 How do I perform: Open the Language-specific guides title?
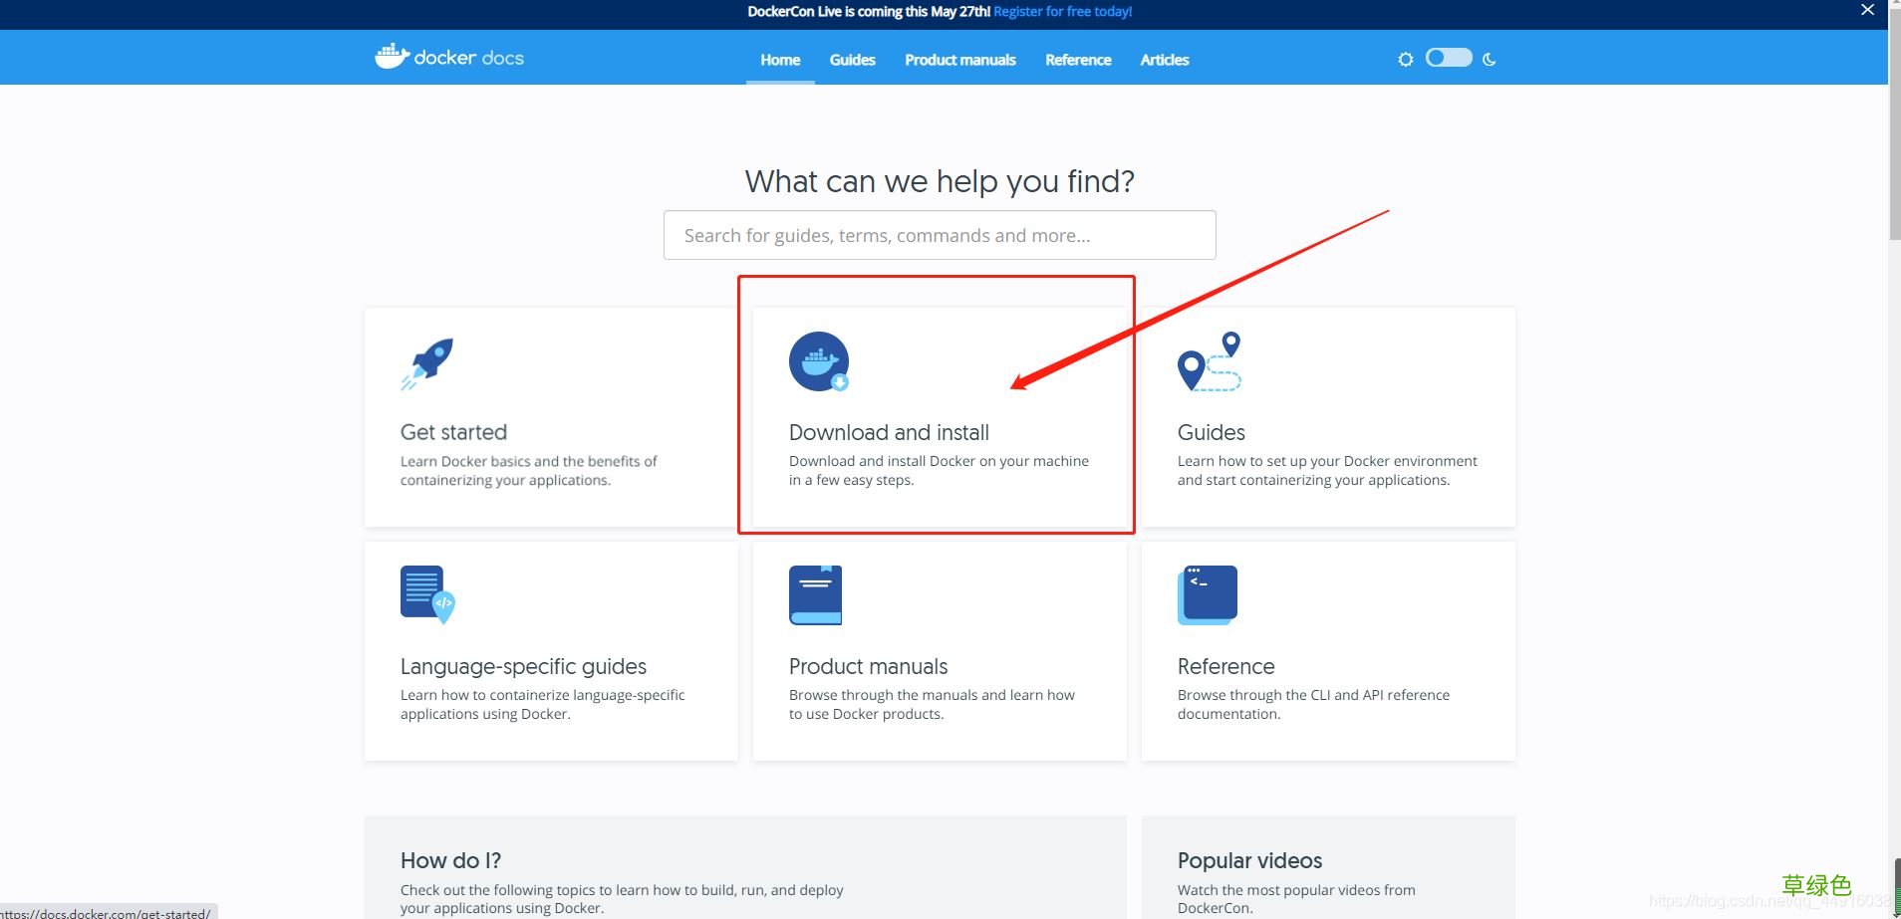[x=523, y=666]
